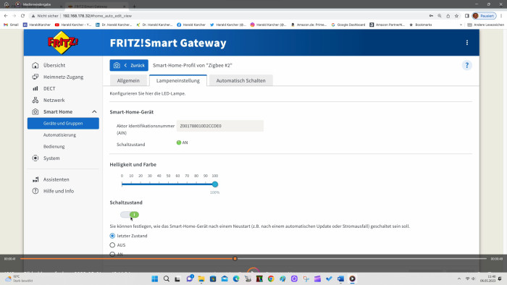
Task: Click the System sidebar icon
Action: tap(35, 158)
